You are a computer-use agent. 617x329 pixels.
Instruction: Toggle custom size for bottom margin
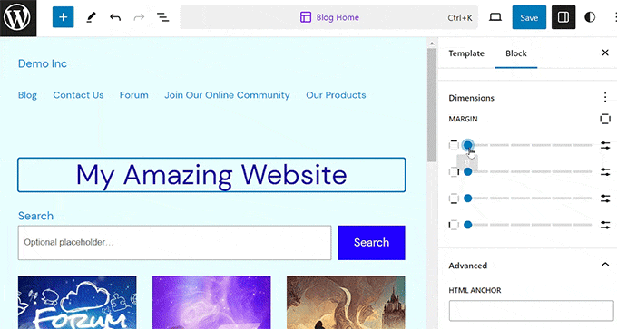605,198
